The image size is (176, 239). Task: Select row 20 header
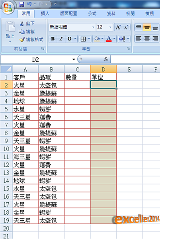click(x=6, y=228)
